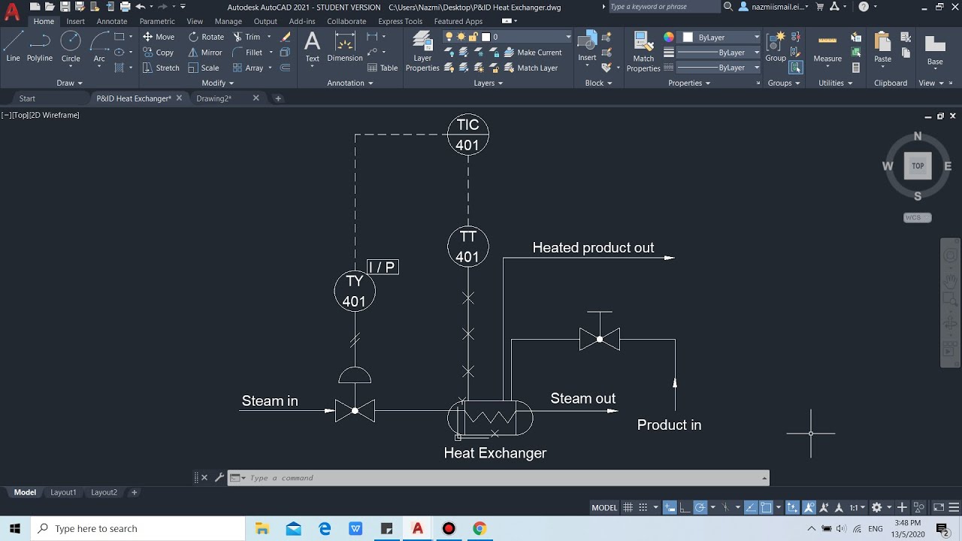Open the annotation scale 1:1 dropdown

click(x=858, y=507)
